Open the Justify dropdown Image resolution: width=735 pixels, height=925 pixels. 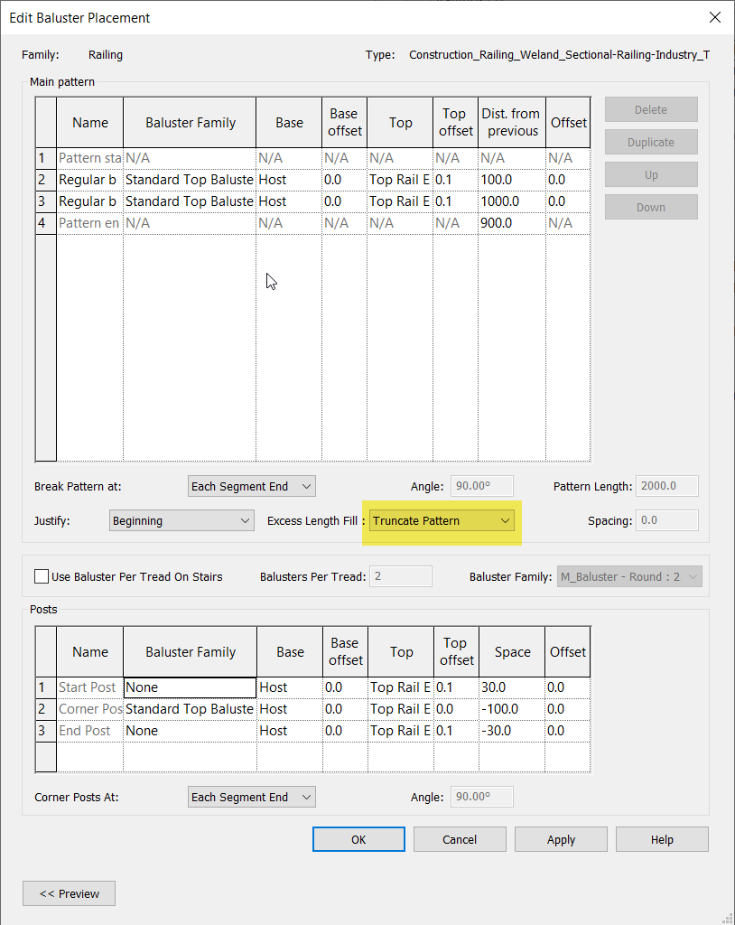coord(181,521)
